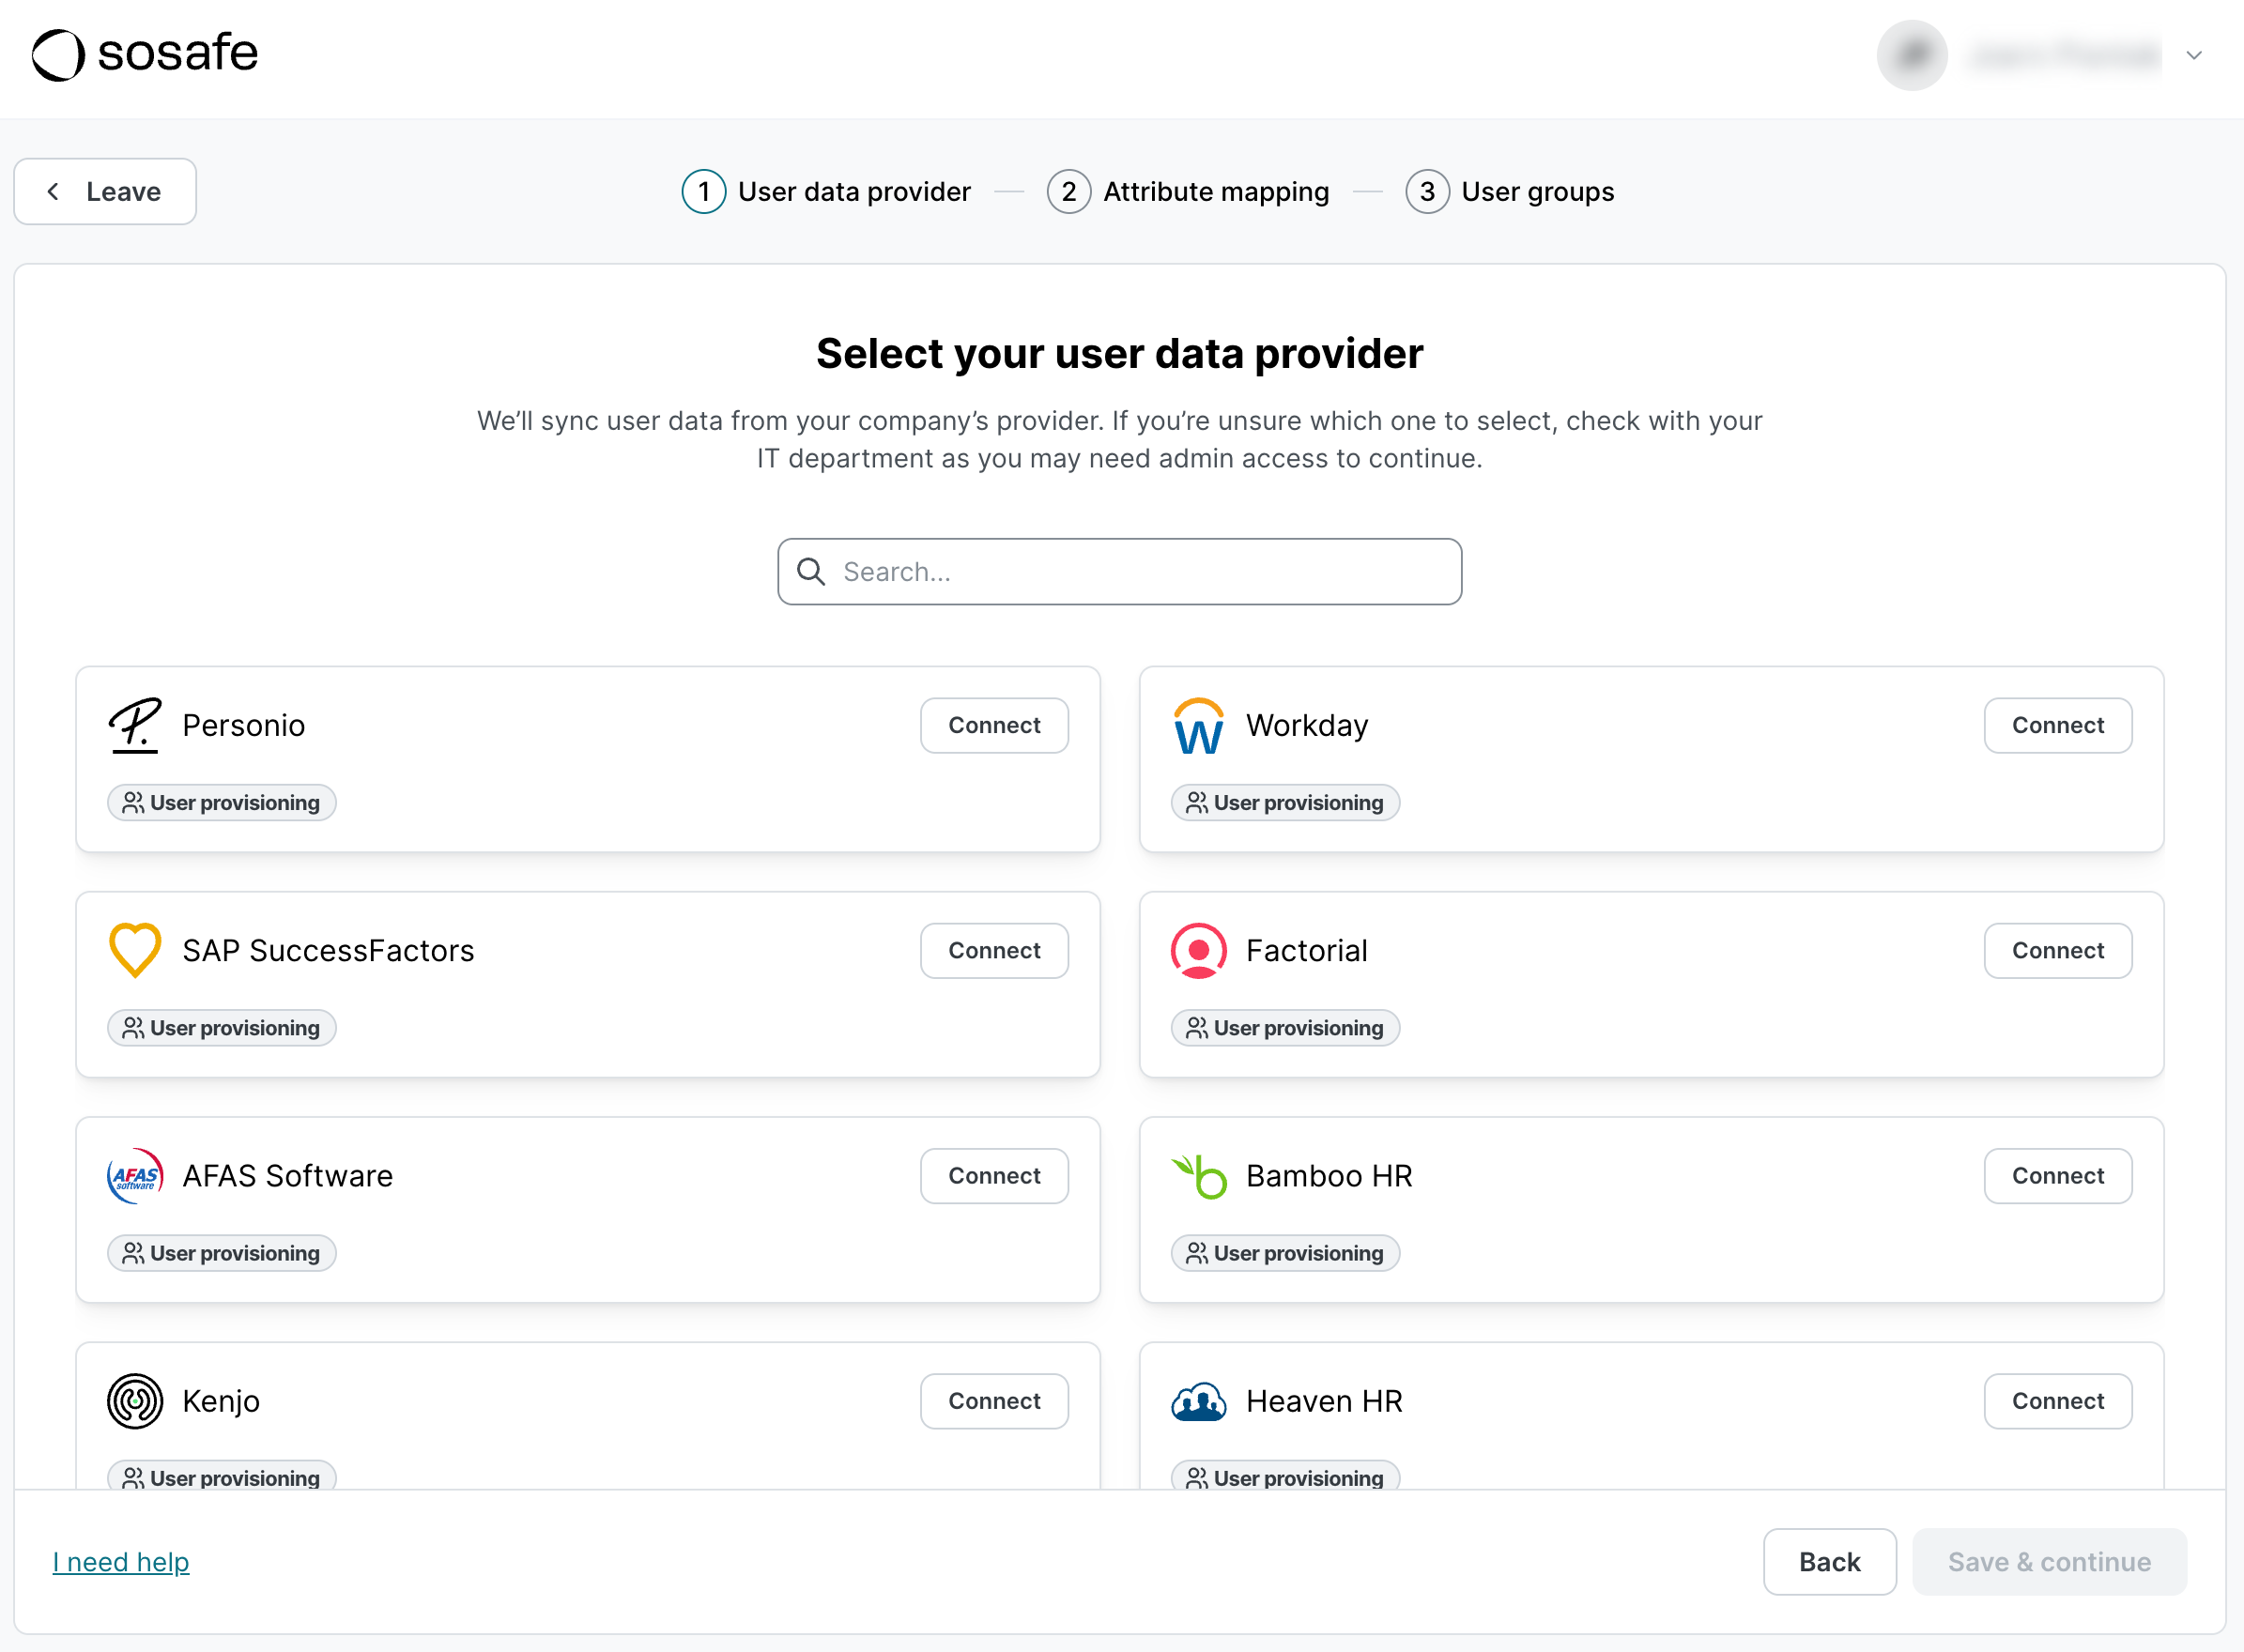The height and width of the screenshot is (1652, 2244).
Task: Click the SAP SuccessFactors heart icon
Action: [x=134, y=950]
